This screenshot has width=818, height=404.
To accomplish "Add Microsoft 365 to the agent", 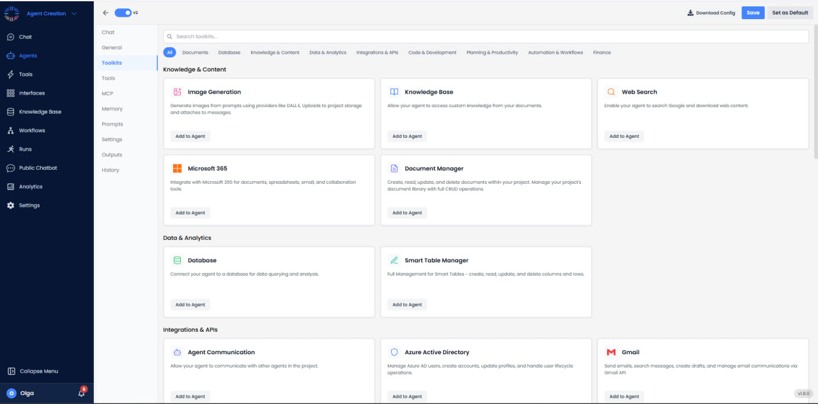I will click(190, 213).
